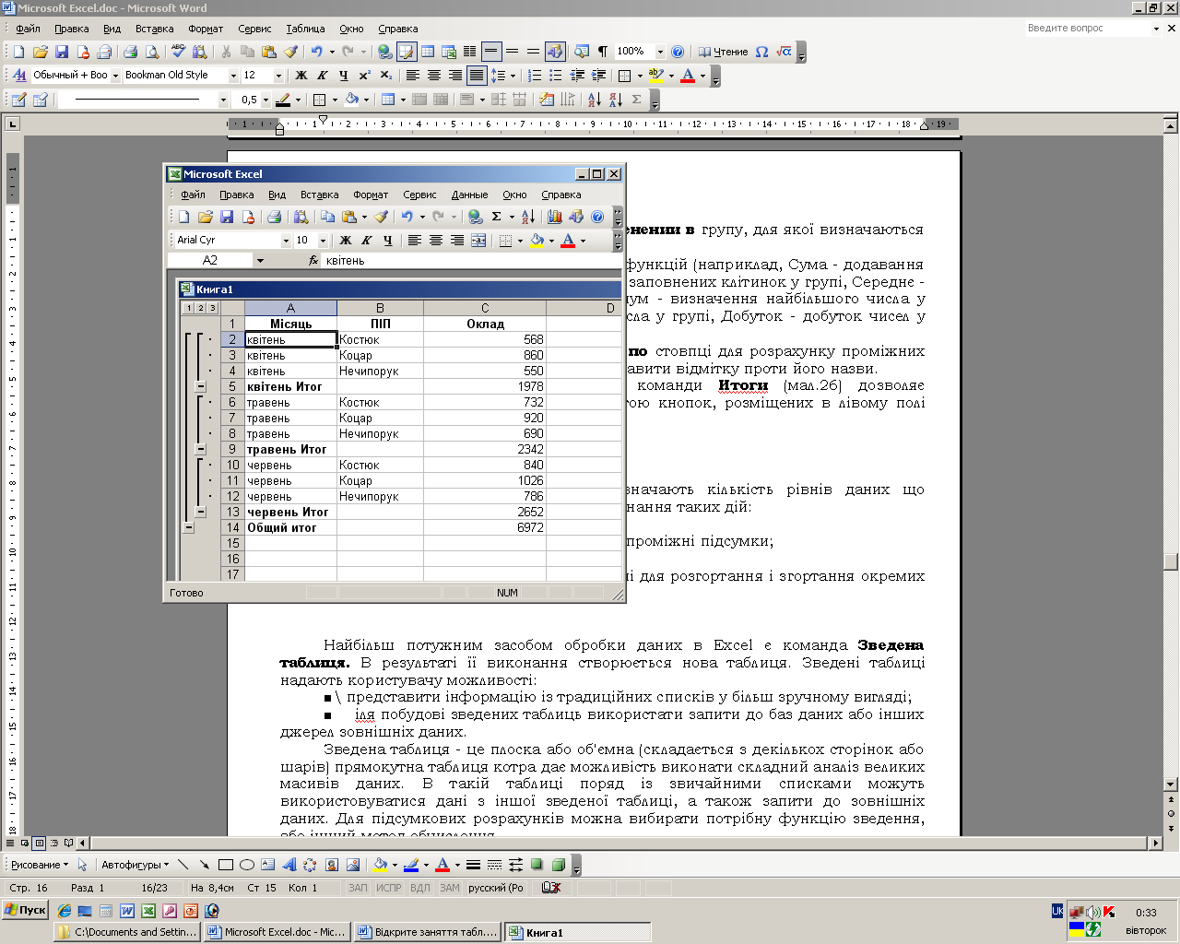Open Word style dropdown Обычный + Boo

pyautogui.click(x=115, y=76)
